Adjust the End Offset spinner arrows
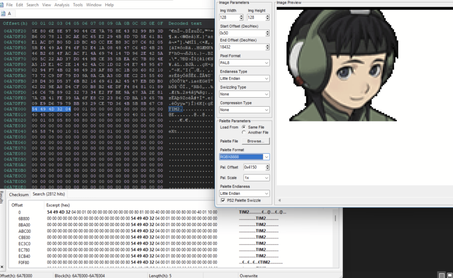This screenshot has height=278, width=453. pos(267,47)
